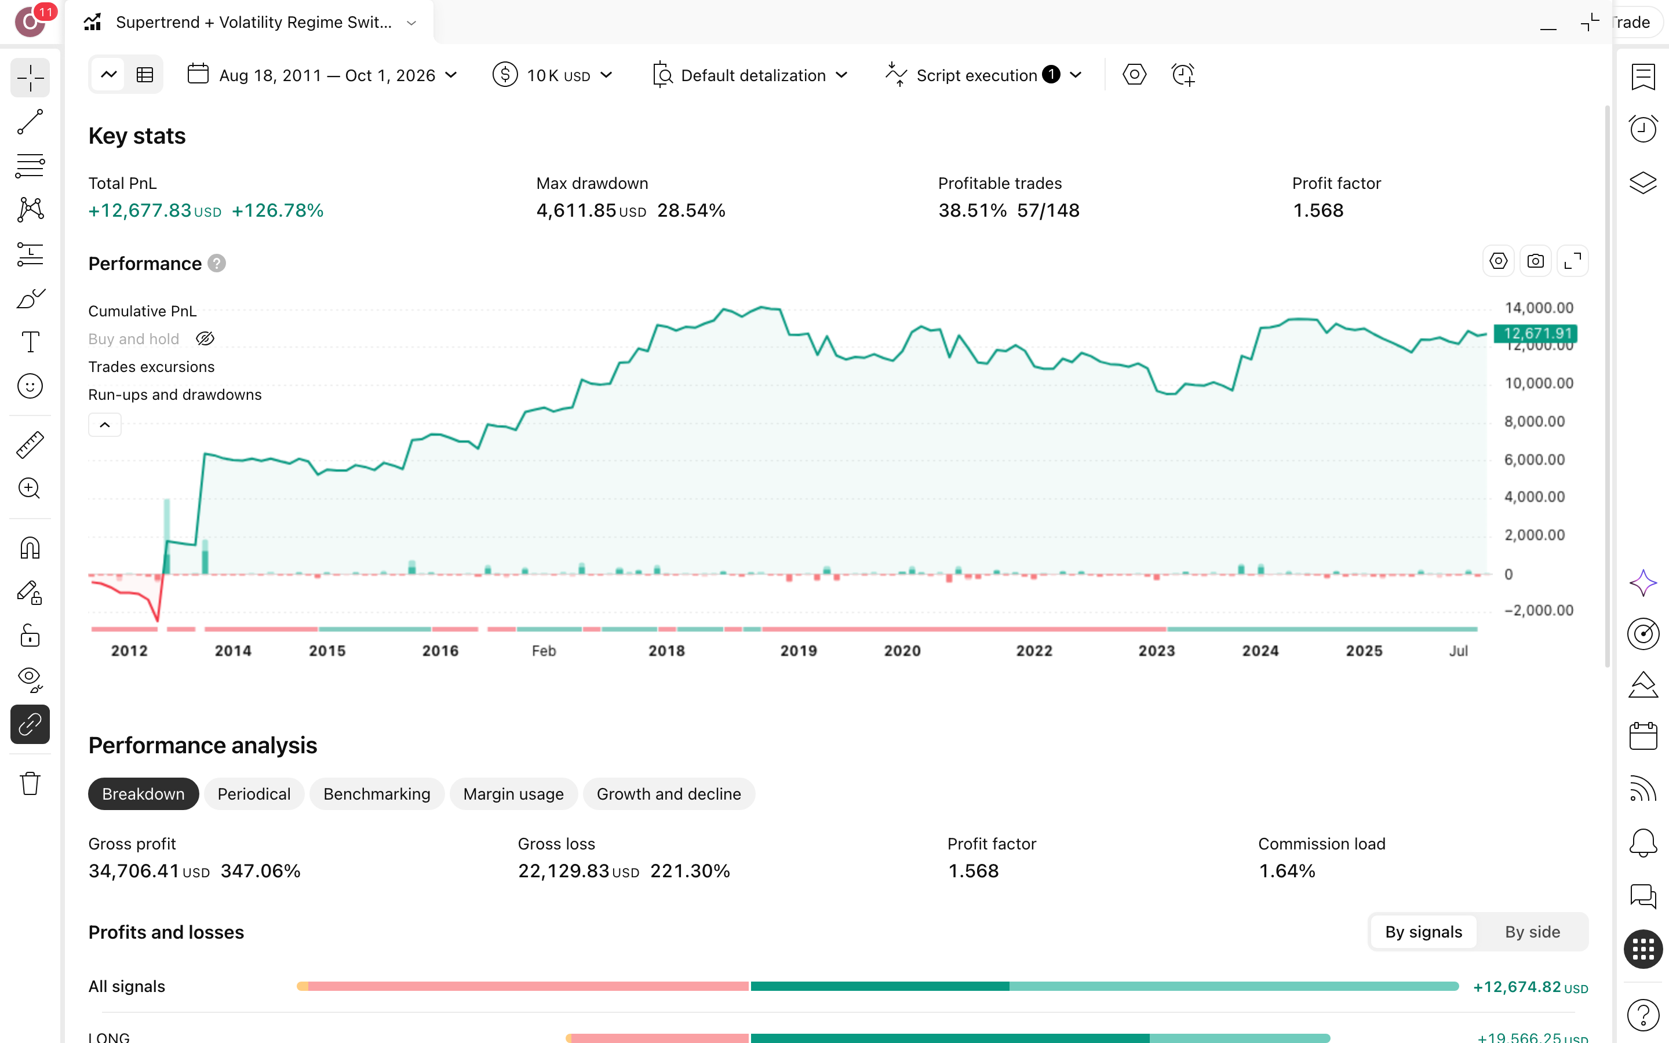
Task: Show the Buy and hold series
Action: tap(205, 339)
